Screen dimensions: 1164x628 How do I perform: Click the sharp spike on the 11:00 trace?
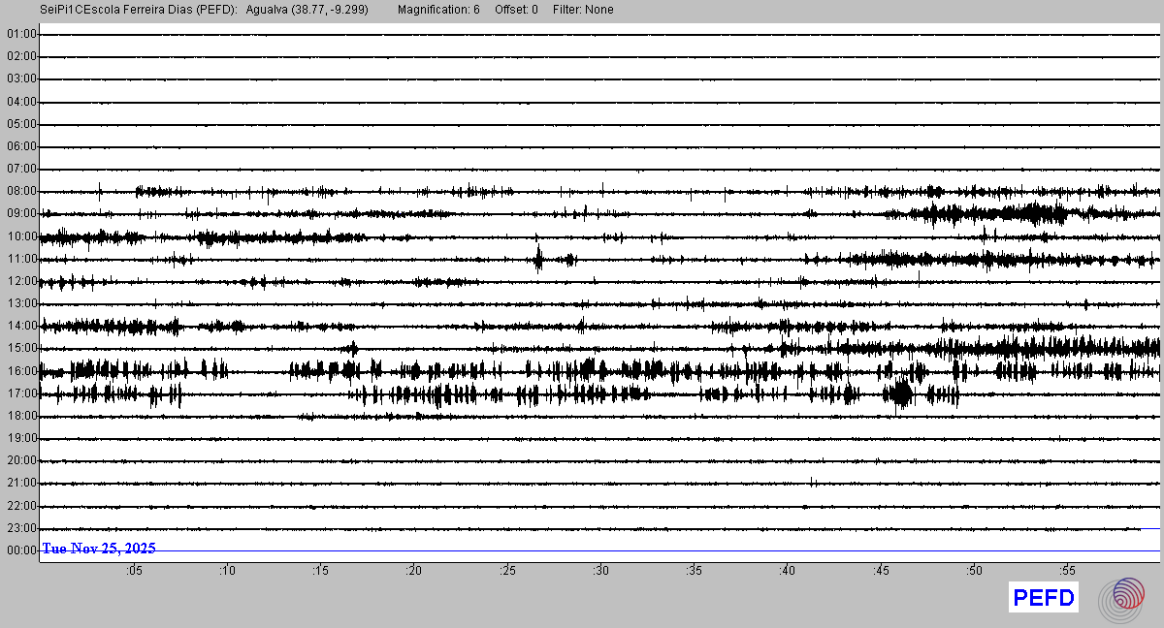[x=538, y=258]
